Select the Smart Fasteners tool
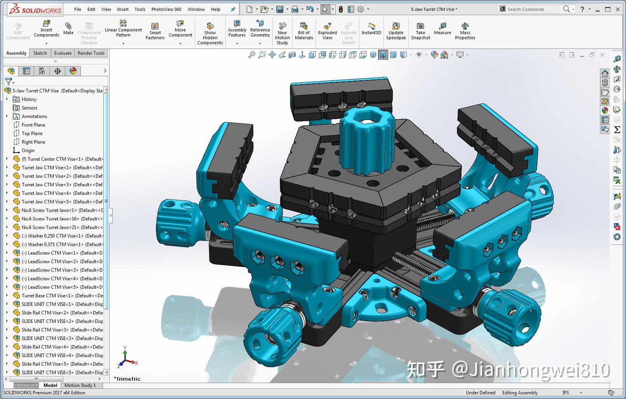 click(x=155, y=30)
